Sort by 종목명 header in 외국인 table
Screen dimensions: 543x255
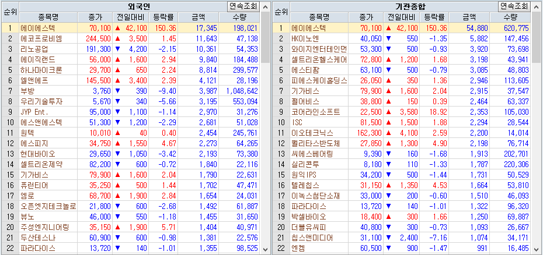(48, 17)
